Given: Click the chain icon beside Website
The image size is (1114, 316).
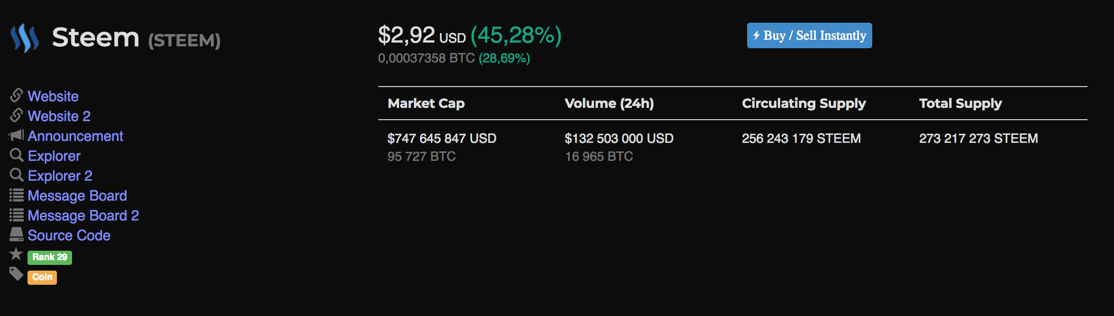Looking at the screenshot, I should [17, 96].
